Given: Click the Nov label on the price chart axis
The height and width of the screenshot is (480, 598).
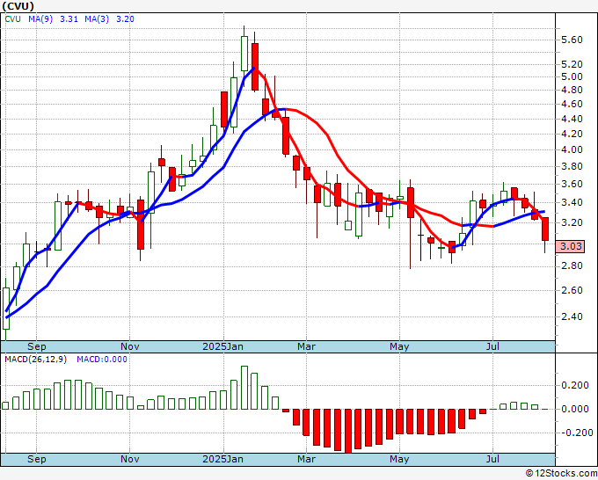Looking at the screenshot, I should pyautogui.click(x=129, y=347).
